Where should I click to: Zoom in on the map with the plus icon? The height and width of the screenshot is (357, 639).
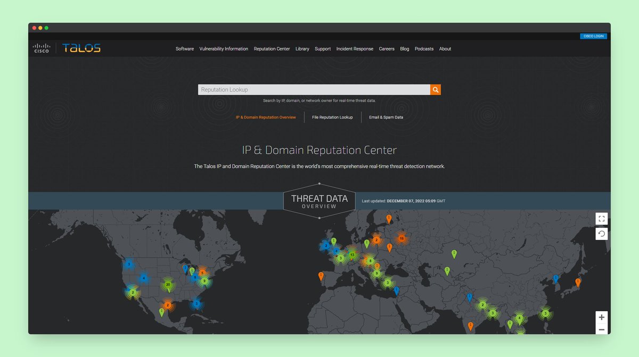click(x=601, y=317)
